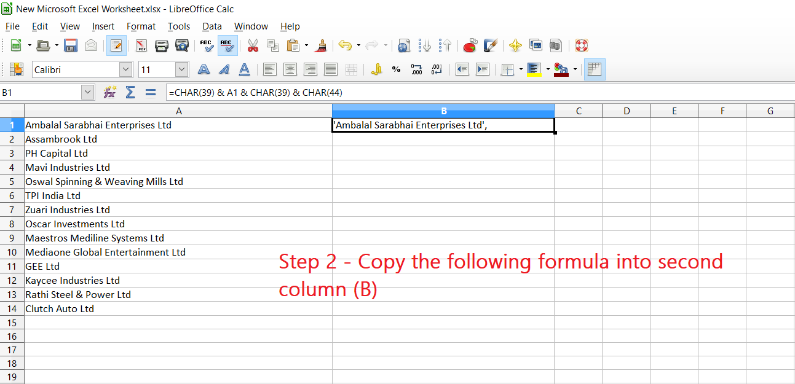795x384 pixels.
Task: Open Page Preview
Action: [182, 45]
